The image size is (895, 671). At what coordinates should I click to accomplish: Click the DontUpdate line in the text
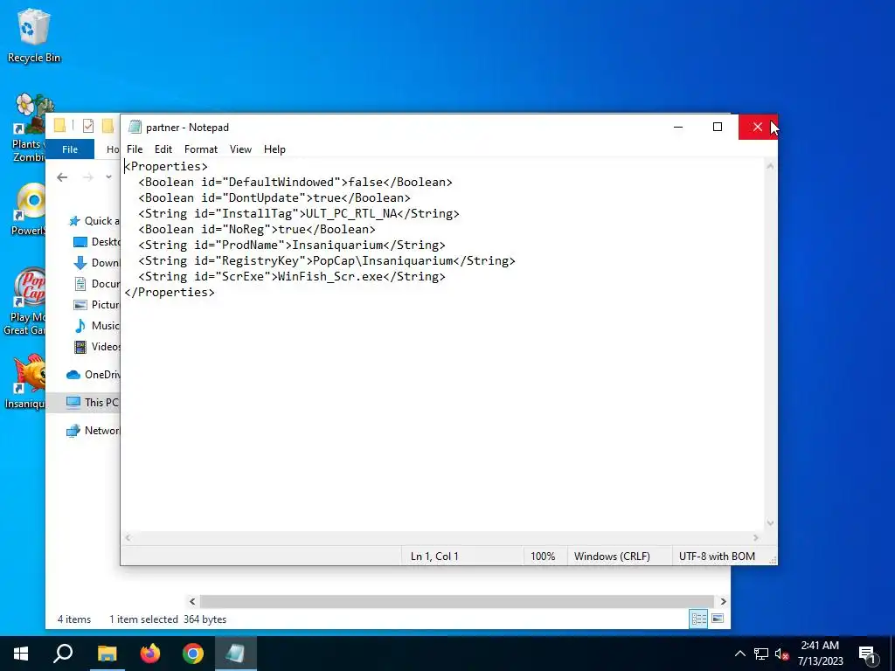(x=274, y=198)
